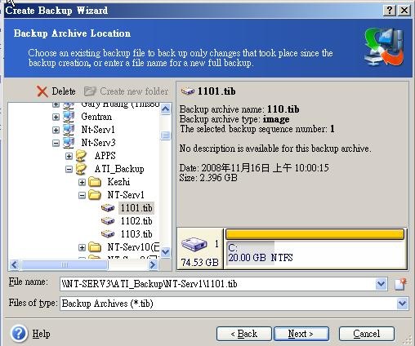This screenshot has height=346, width=415.
Task: Select the Gentran computer icon
Action: click(x=69, y=117)
